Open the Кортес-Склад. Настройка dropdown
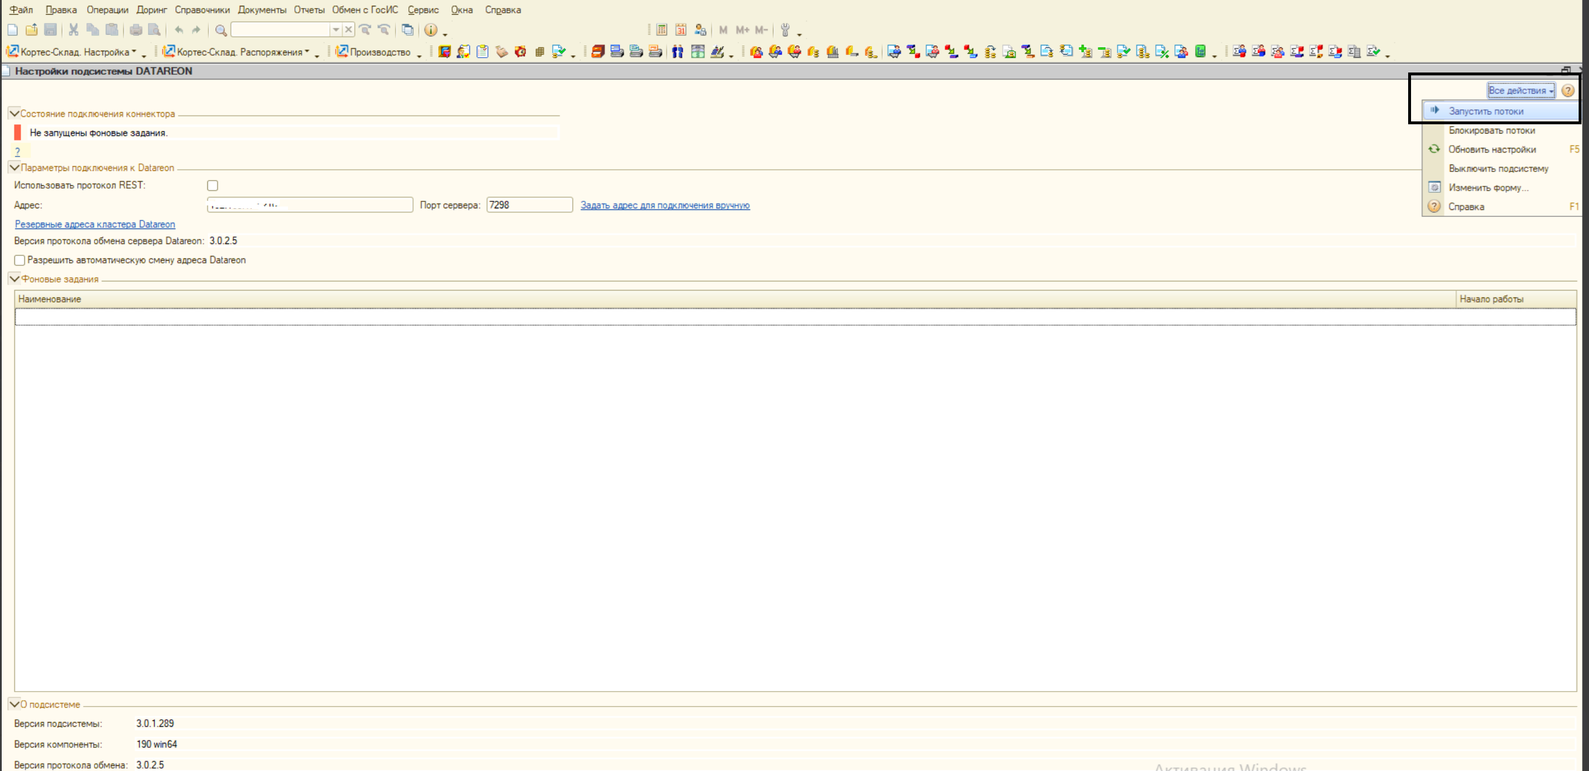The image size is (1589, 771). point(74,52)
